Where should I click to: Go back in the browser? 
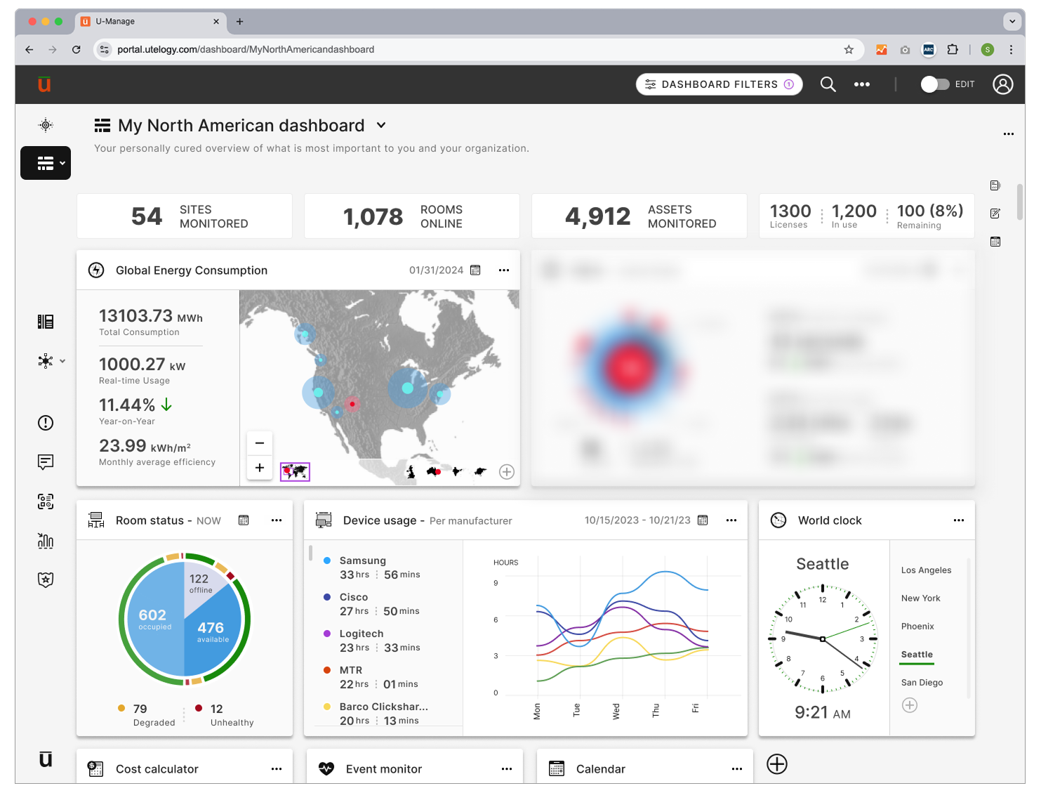[x=29, y=49]
